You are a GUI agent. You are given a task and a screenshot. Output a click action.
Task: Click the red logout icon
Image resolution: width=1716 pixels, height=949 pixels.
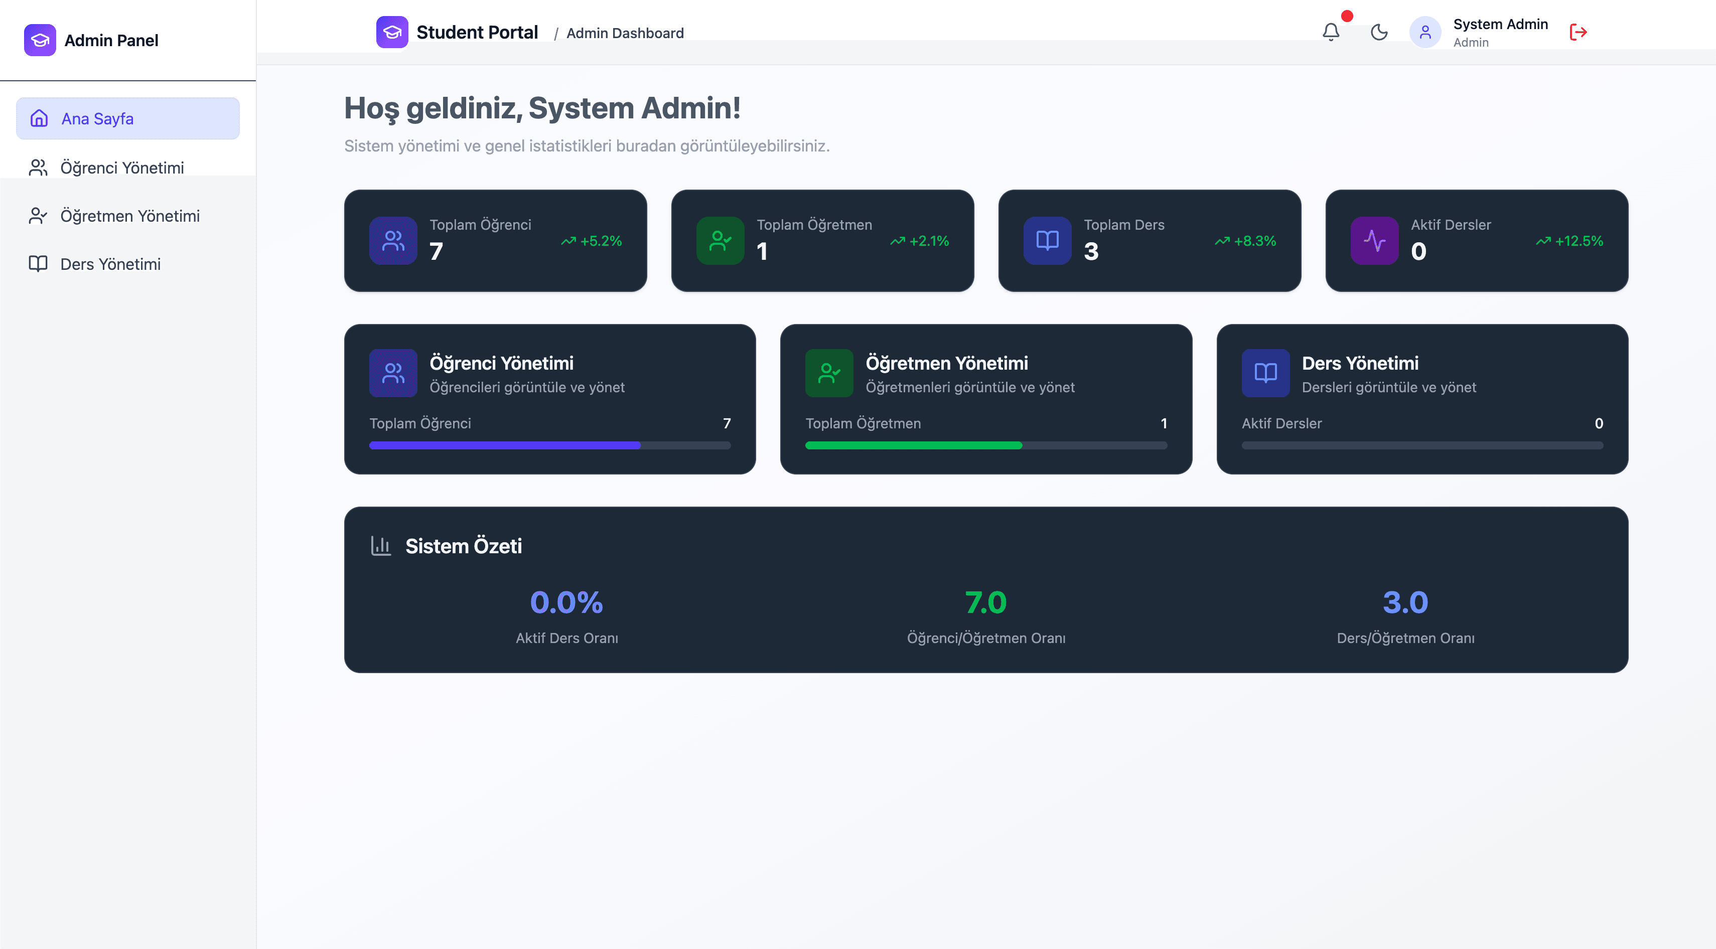(1578, 32)
